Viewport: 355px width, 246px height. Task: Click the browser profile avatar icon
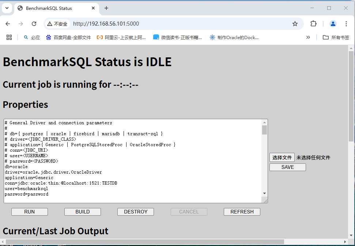tap(333, 23)
